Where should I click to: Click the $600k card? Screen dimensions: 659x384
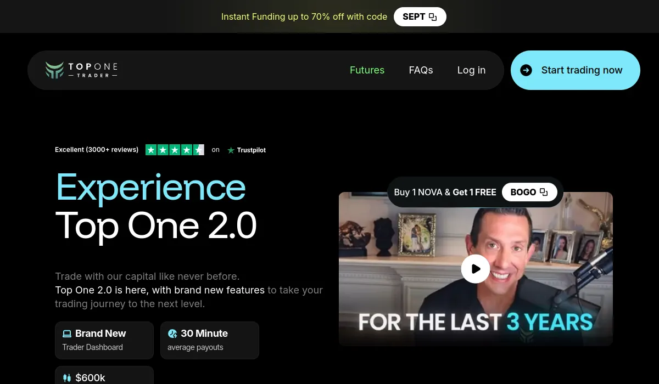tap(104, 375)
